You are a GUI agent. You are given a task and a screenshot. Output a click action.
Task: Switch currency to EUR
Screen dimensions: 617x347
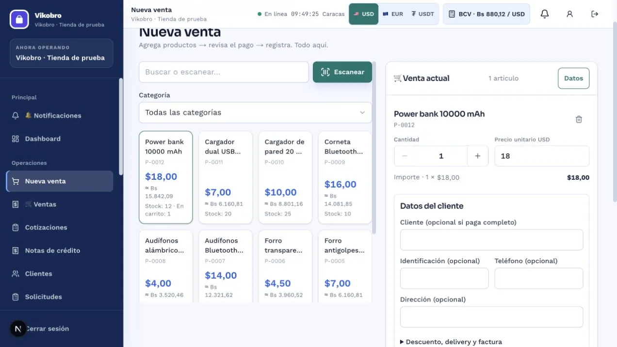tap(393, 14)
